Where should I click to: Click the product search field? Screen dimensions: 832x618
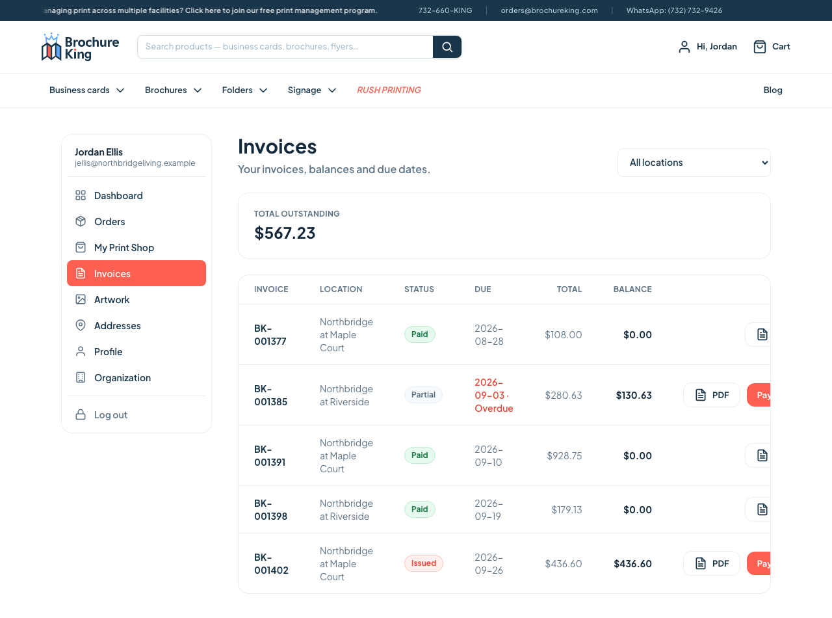coord(285,47)
